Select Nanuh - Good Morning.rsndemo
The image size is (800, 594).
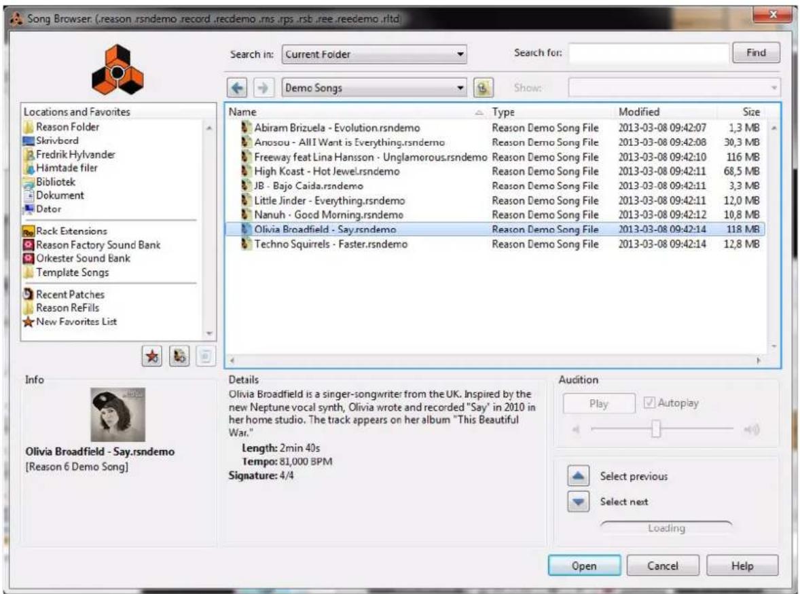[x=329, y=215]
